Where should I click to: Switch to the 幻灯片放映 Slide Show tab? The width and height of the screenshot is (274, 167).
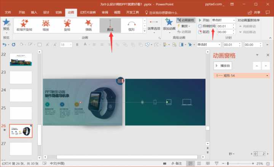point(88,13)
